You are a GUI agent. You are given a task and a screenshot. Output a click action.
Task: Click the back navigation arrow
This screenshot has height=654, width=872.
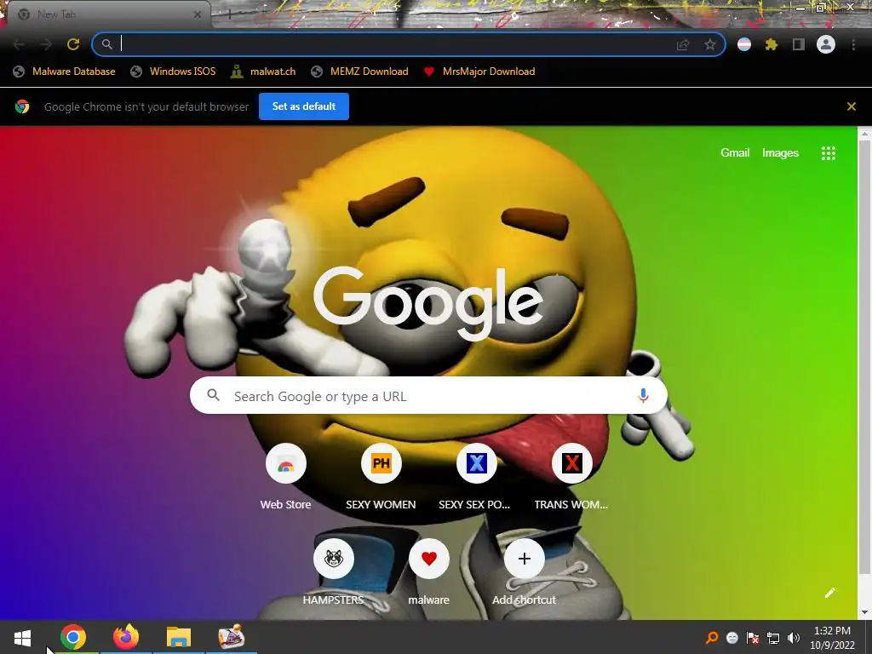(19, 44)
